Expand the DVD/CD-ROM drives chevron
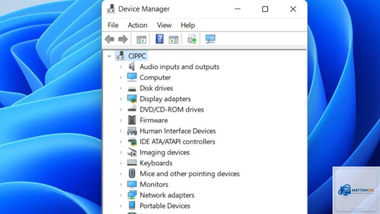This screenshot has height=214, width=380. tap(121, 109)
